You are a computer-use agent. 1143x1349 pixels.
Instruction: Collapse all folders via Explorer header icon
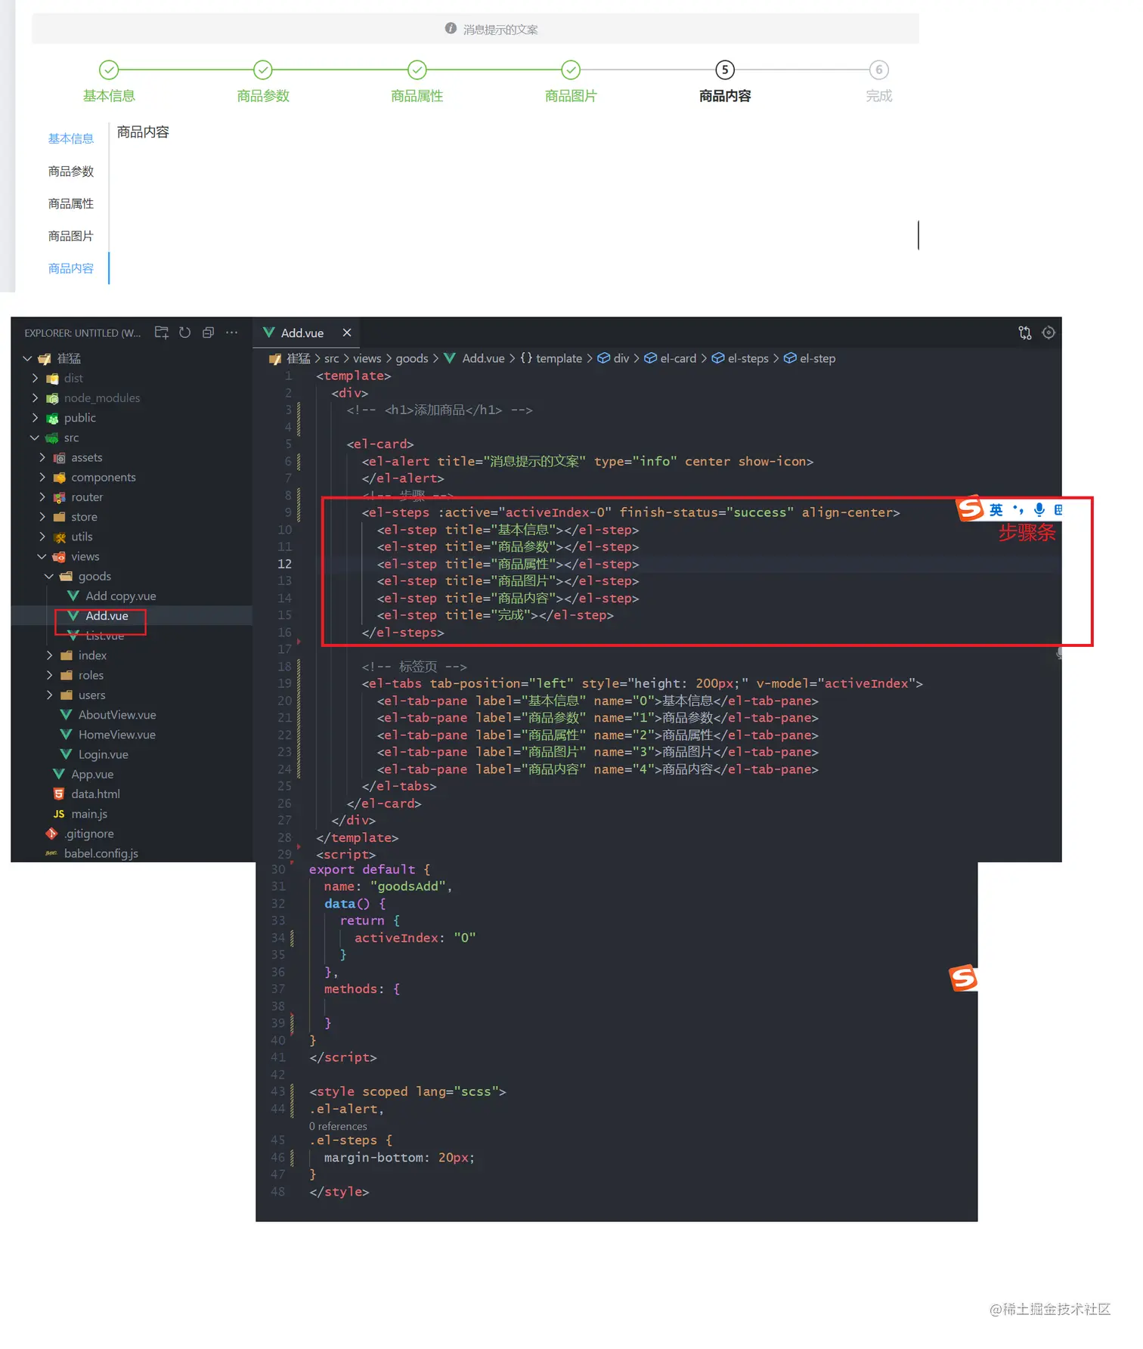pyautogui.click(x=209, y=333)
